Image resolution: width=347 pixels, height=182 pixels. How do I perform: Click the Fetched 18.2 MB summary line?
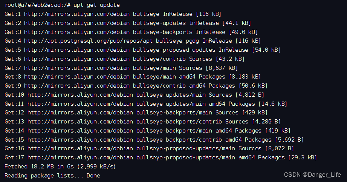(x=60, y=167)
